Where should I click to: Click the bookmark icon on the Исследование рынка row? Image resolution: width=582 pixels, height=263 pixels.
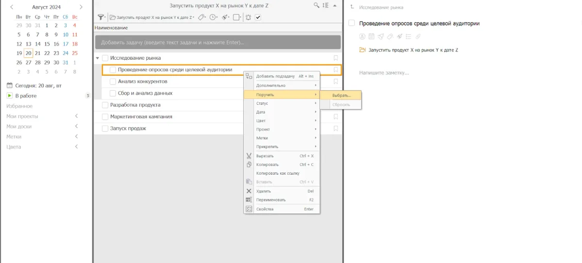coord(335,58)
